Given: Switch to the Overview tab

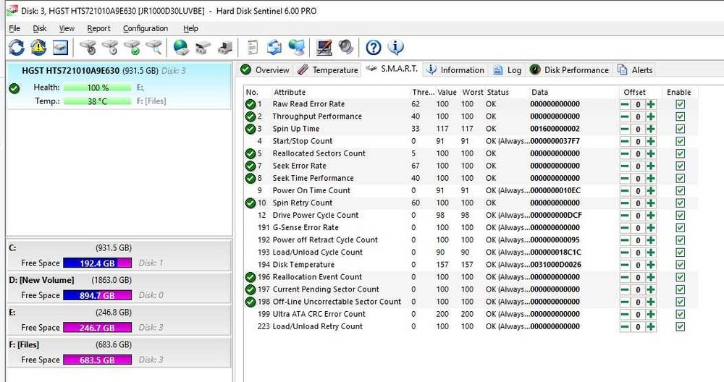Looking at the screenshot, I should coord(265,69).
